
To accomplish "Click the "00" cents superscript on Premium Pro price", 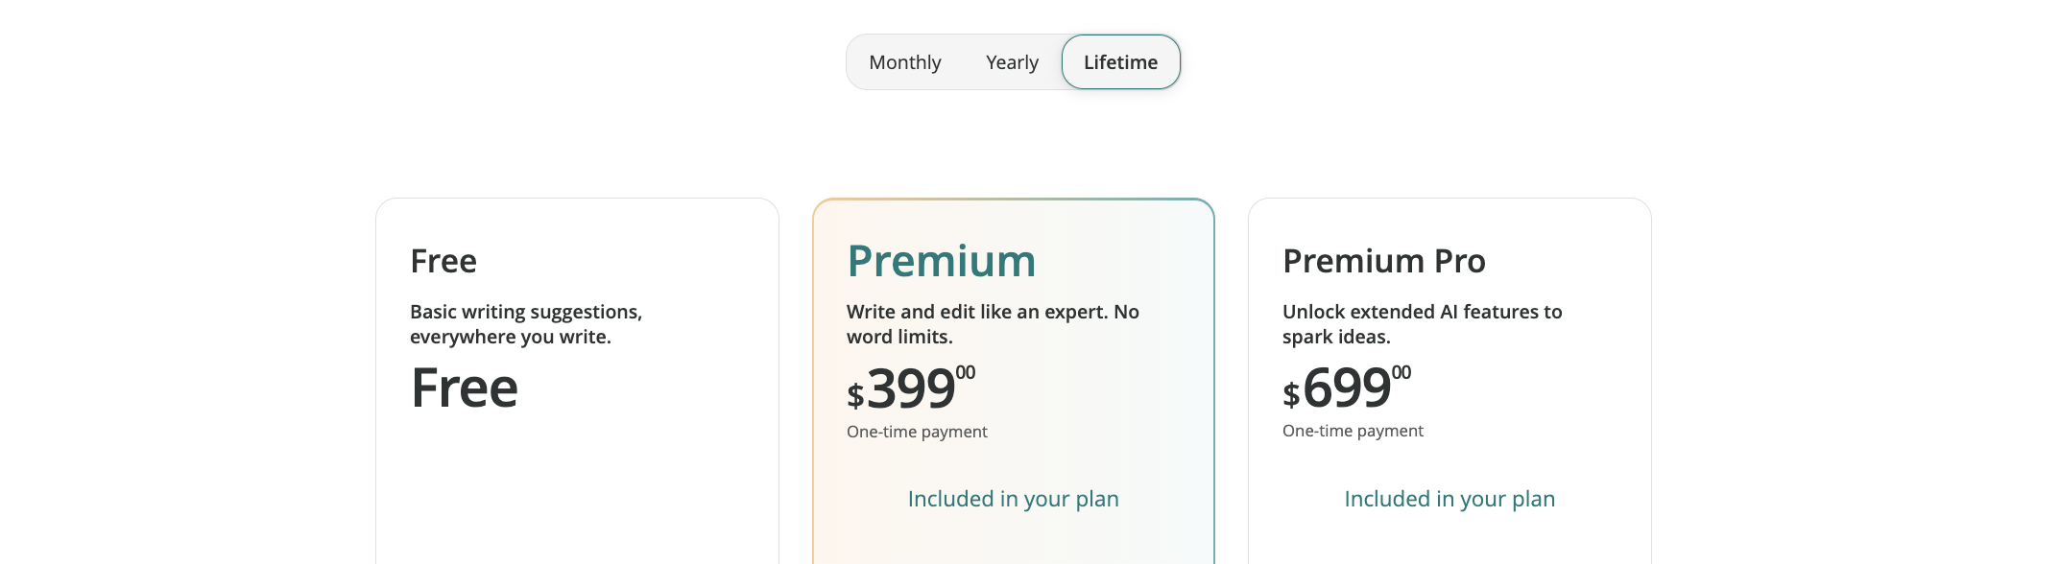I will pyautogui.click(x=1401, y=372).
